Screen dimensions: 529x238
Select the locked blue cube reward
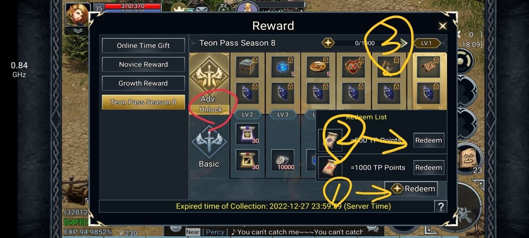coord(282,67)
